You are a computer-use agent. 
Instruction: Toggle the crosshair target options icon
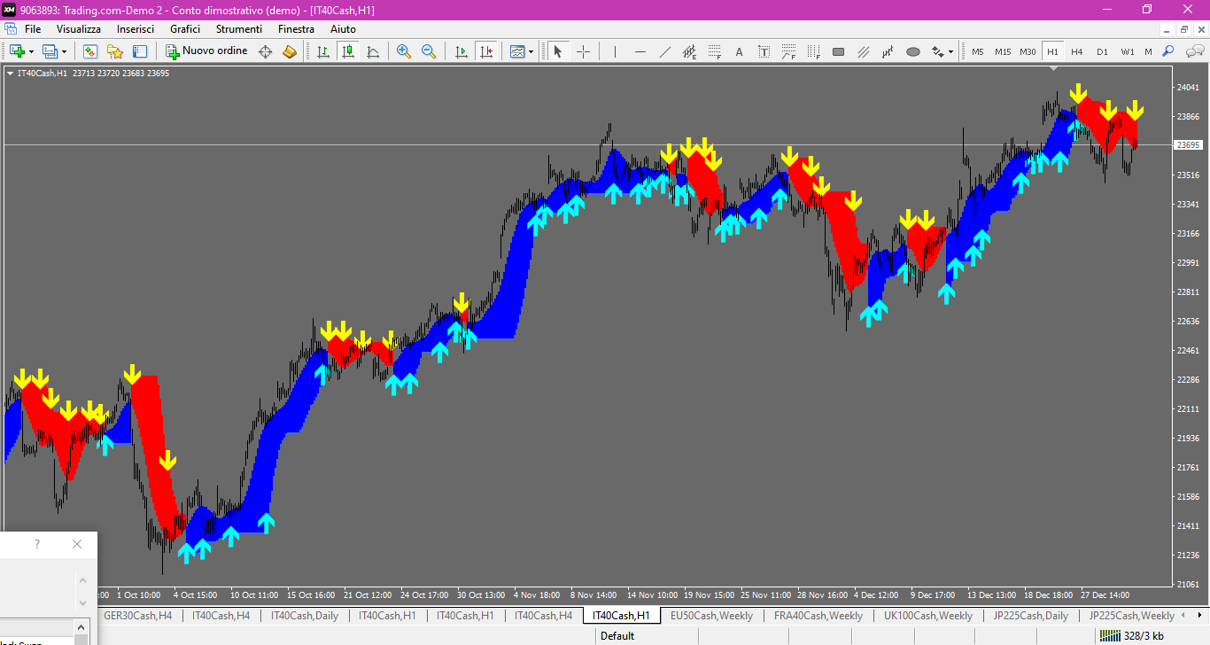[265, 51]
